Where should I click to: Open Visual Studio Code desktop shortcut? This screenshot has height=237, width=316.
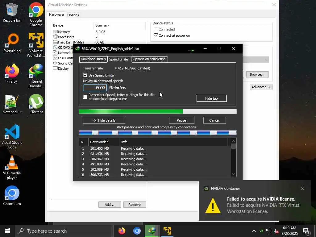(12, 137)
